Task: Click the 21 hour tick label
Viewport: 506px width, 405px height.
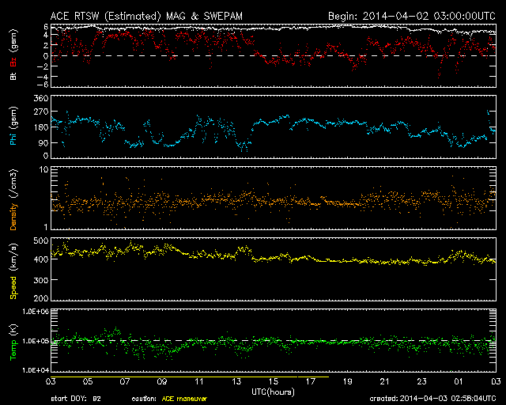Action: click(x=383, y=381)
